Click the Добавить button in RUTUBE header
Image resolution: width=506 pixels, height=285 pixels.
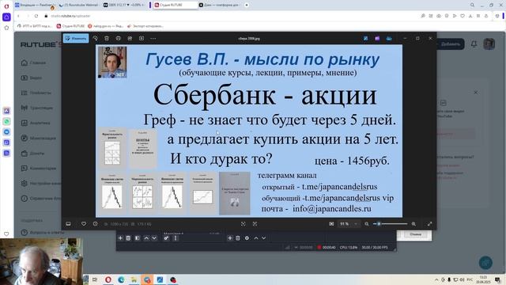pos(450,44)
